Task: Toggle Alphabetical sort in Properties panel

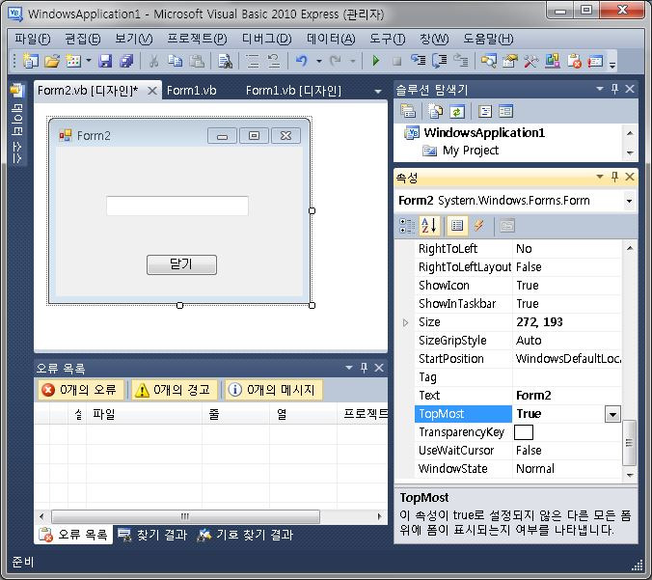Action: coord(428,226)
